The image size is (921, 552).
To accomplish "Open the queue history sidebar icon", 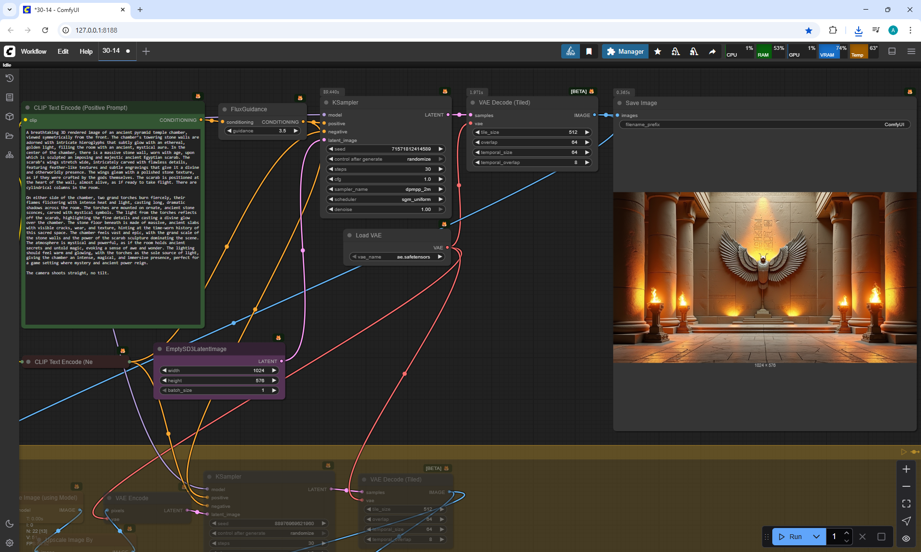I will point(10,78).
